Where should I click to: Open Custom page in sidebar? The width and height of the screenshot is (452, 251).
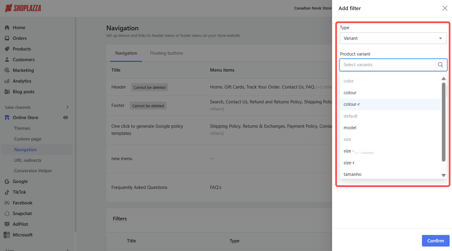pos(28,139)
